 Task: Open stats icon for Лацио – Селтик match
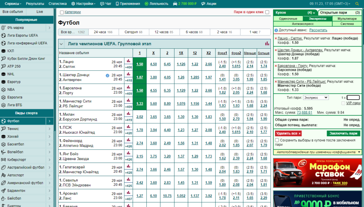tap(128, 61)
